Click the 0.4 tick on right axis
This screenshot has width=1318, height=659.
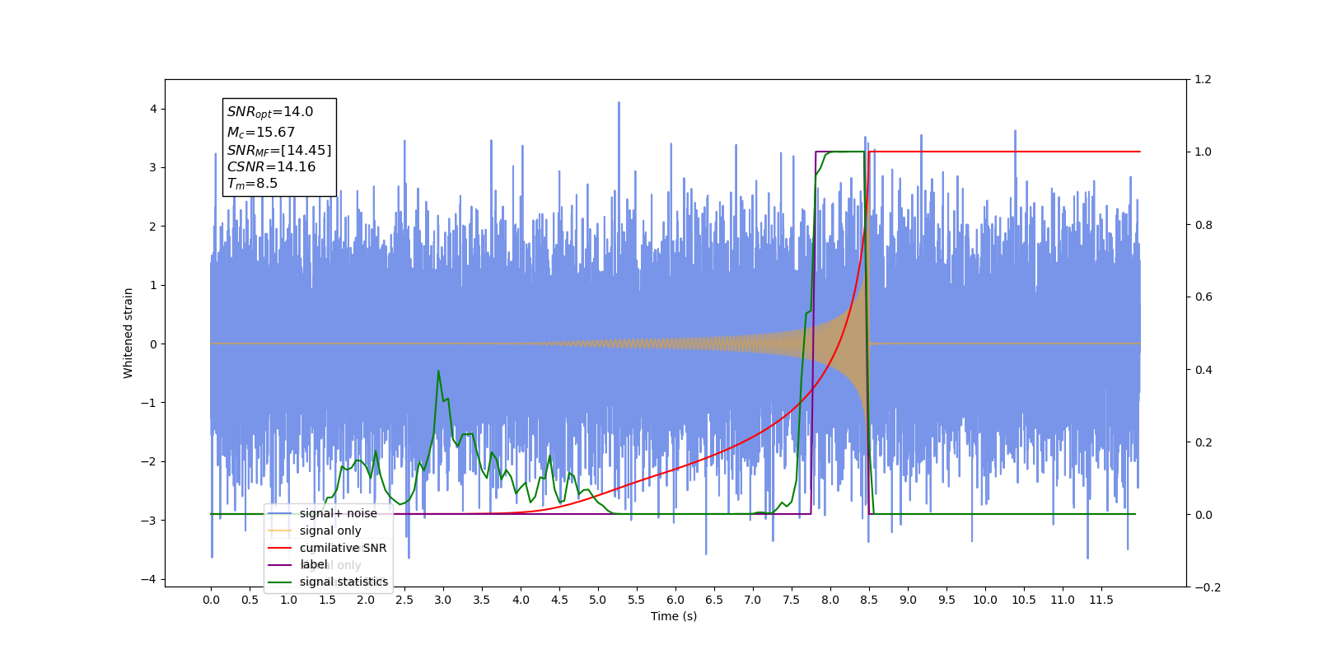click(1203, 370)
